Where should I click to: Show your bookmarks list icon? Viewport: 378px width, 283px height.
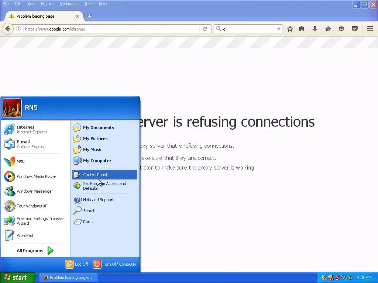tap(302, 29)
